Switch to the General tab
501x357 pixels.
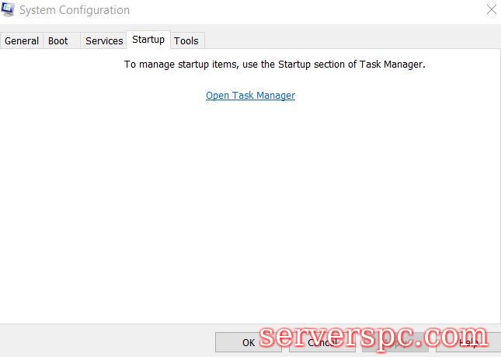pos(22,40)
